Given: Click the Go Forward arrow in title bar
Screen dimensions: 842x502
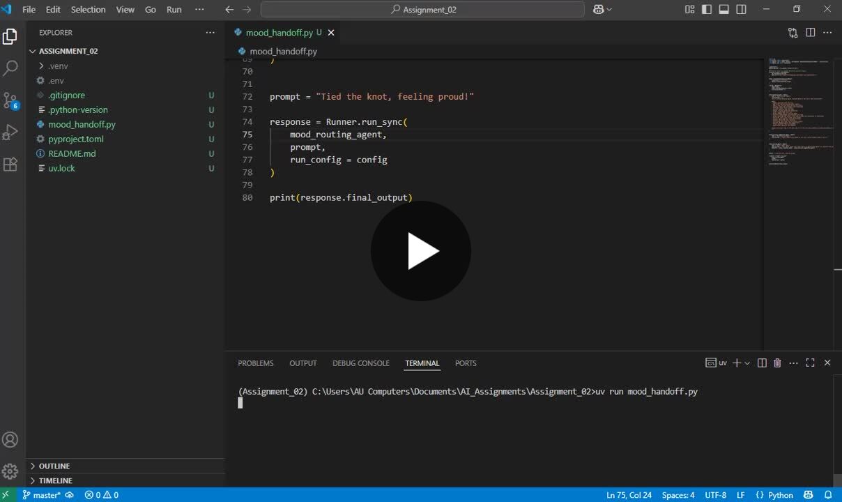Looking at the screenshot, I should (x=246, y=10).
